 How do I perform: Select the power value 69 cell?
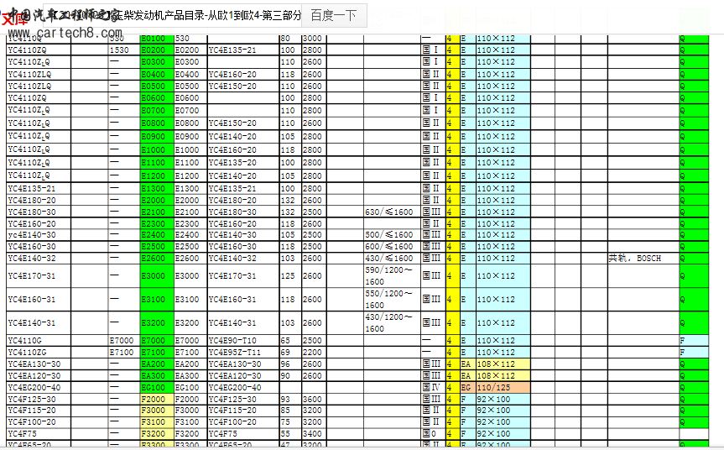tap(290, 352)
